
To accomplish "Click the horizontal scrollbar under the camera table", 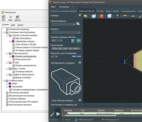I will (90, 116).
